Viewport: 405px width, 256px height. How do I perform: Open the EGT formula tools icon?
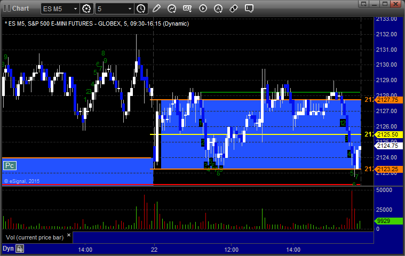187,9
